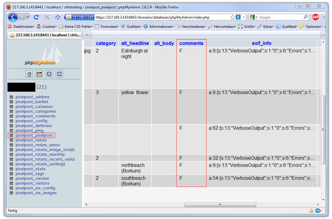This screenshot has width=332, height=219.
Task: Open the Größe toolbar menu
Action: pyautogui.click(x=247, y=26)
